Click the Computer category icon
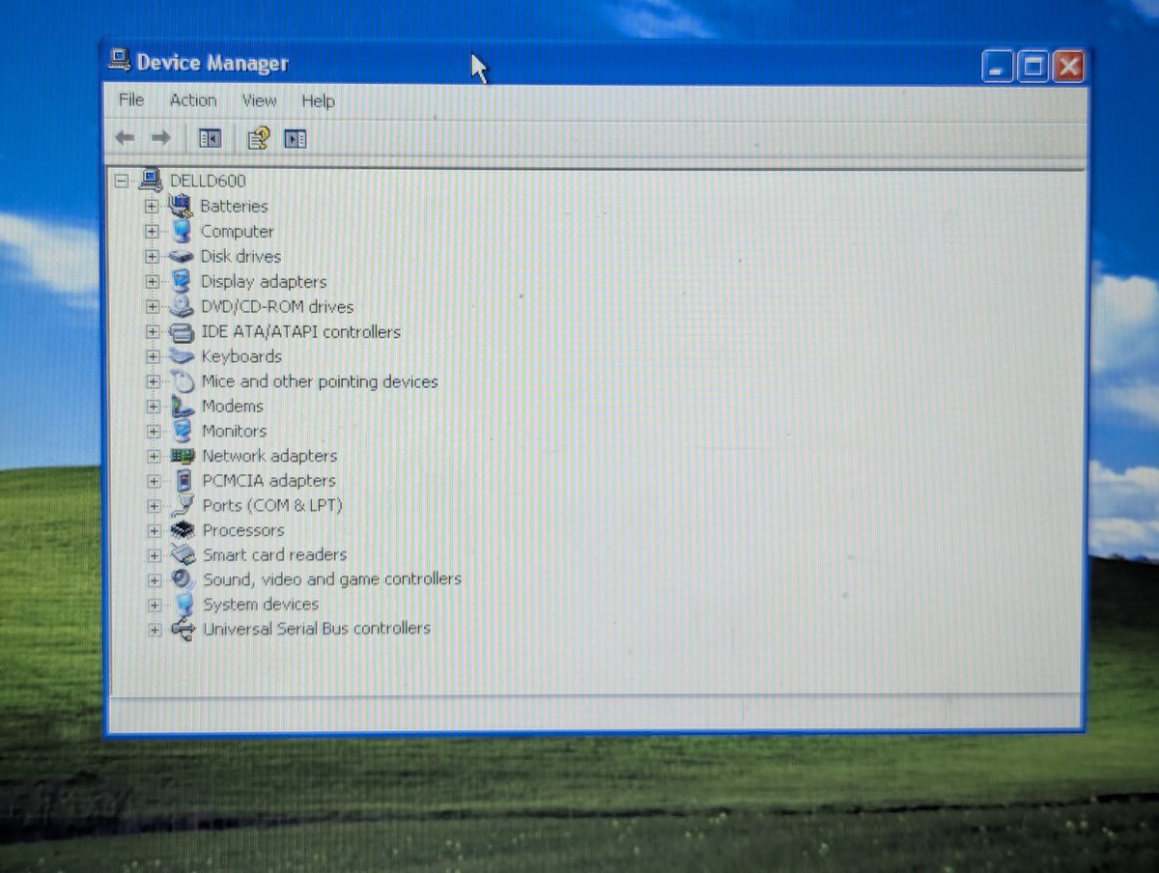Image resolution: width=1159 pixels, height=873 pixels. pos(182,231)
